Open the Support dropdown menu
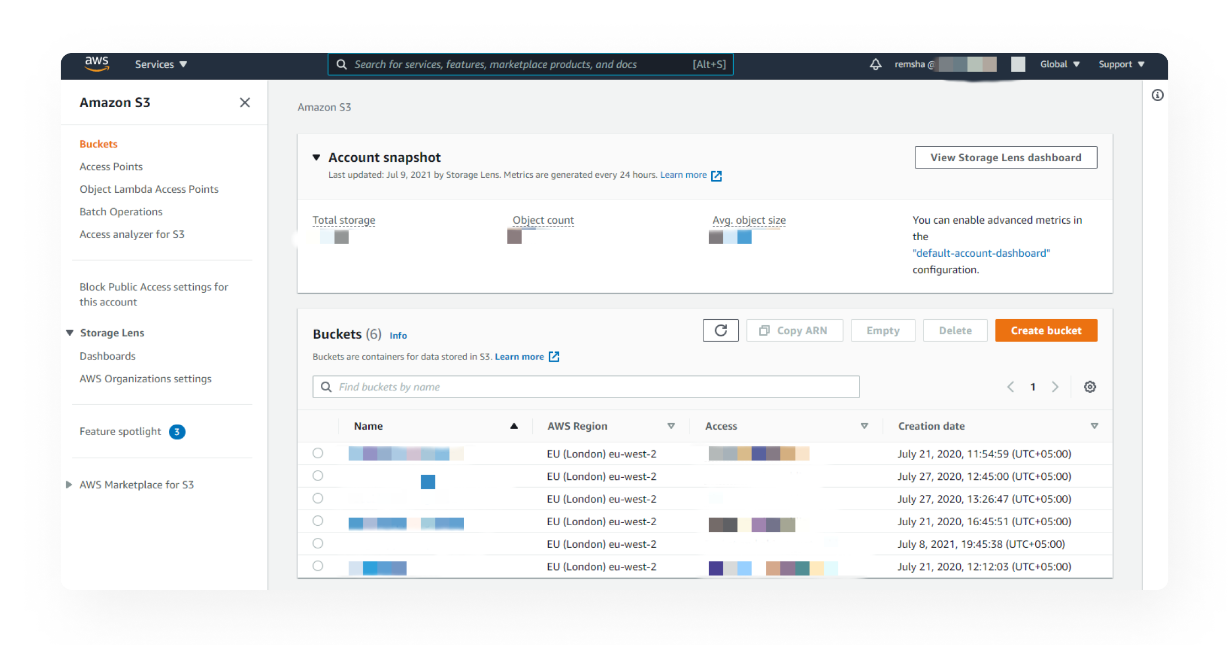This screenshot has height=645, width=1229. 1121,64
